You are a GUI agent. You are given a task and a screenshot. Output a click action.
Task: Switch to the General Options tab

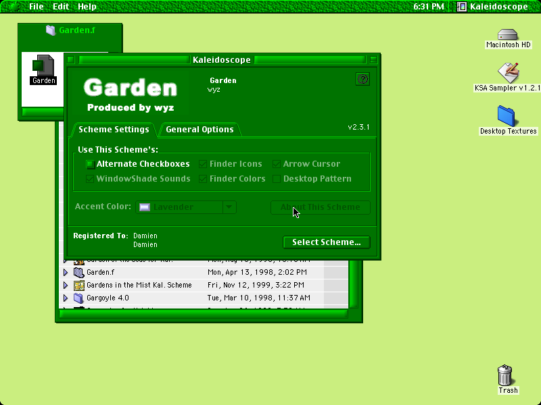[x=199, y=130]
